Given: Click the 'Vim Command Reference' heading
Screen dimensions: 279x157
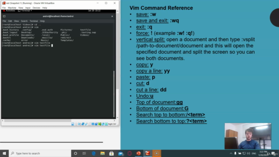Looking at the screenshot, I should click(161, 8).
